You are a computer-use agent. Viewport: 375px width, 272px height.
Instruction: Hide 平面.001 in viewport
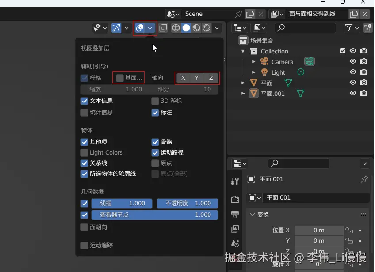click(353, 93)
